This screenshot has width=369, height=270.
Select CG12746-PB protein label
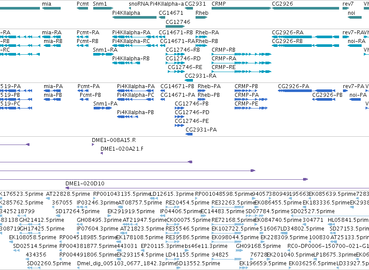click(192, 104)
